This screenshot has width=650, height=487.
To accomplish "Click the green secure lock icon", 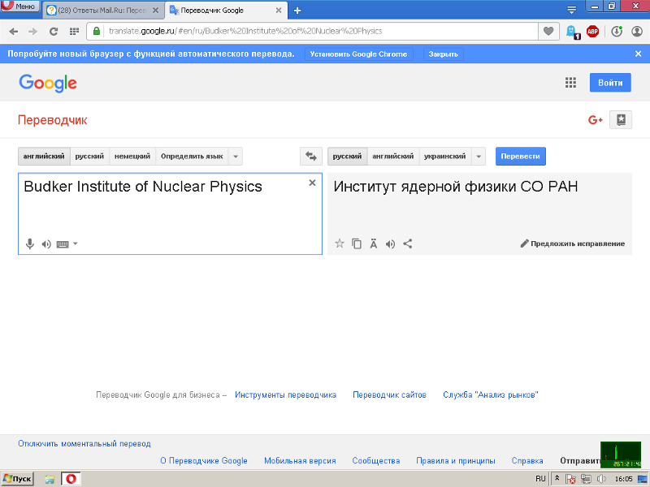I will point(97,31).
